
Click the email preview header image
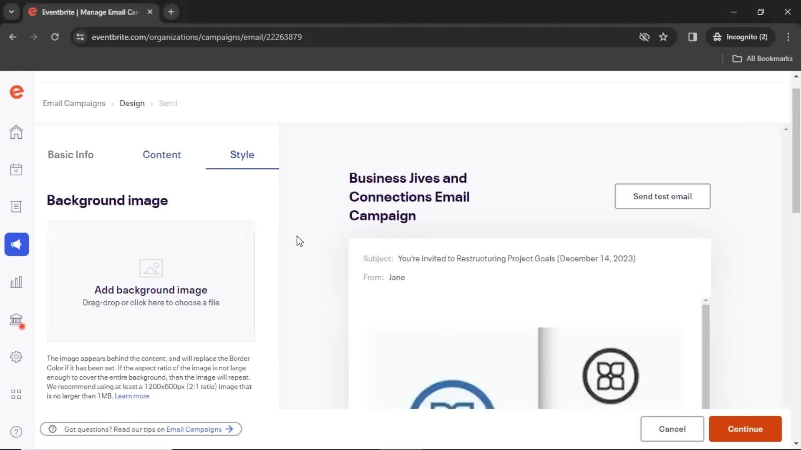526,368
